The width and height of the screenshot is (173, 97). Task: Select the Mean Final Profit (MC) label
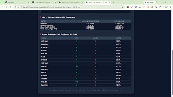pyautogui.click(x=48, y=27)
